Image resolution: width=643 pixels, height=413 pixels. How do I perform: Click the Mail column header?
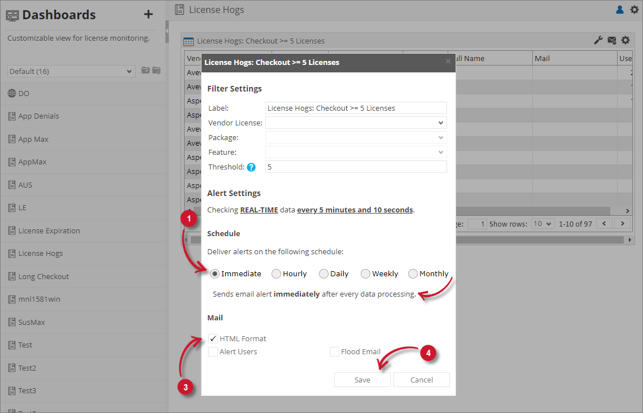tap(575, 58)
